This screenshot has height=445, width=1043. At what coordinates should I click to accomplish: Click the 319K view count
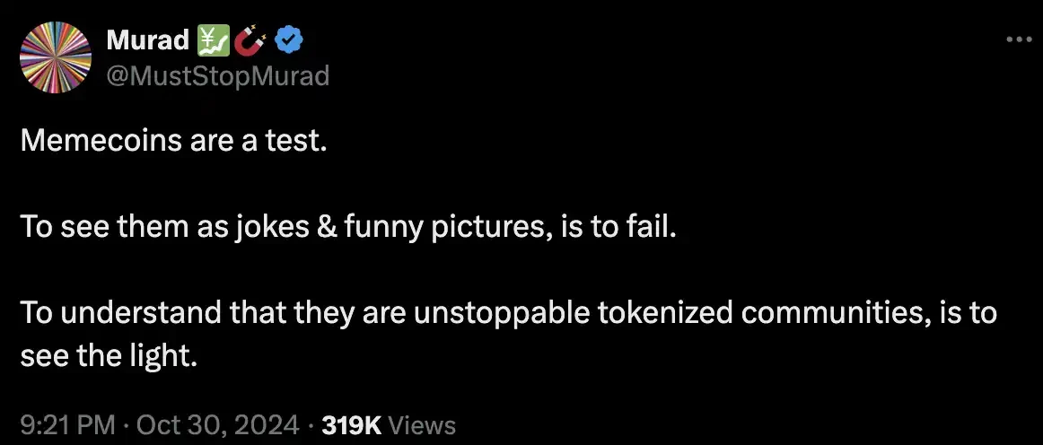click(353, 424)
